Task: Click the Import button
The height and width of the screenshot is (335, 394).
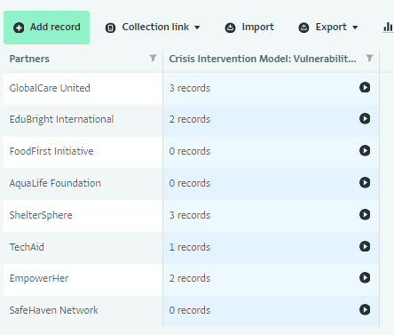Action: [249, 28]
